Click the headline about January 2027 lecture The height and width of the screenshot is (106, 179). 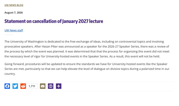[54, 21]
